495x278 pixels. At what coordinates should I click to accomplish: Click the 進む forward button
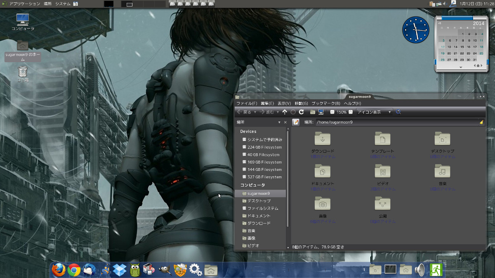click(267, 112)
